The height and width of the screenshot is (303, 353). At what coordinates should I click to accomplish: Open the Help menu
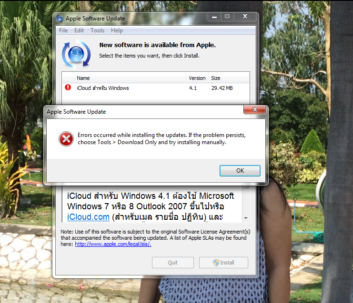pyautogui.click(x=117, y=30)
